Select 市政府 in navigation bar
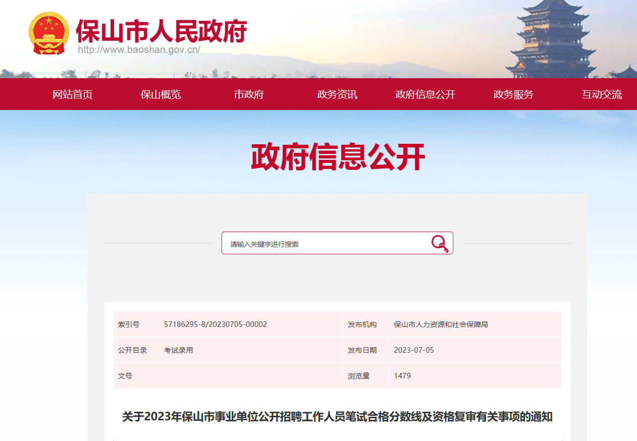The height and width of the screenshot is (441, 637). [249, 94]
